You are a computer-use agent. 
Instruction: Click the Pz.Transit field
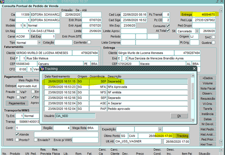(x=166, y=15)
